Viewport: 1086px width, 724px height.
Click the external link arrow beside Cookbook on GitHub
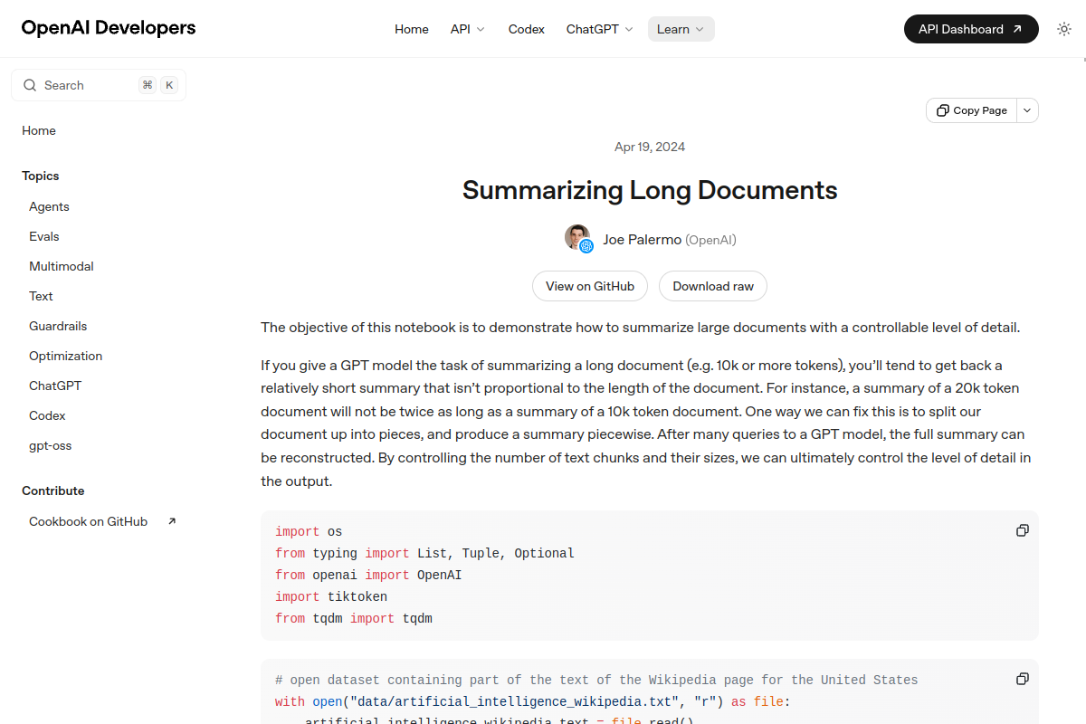[x=171, y=520]
